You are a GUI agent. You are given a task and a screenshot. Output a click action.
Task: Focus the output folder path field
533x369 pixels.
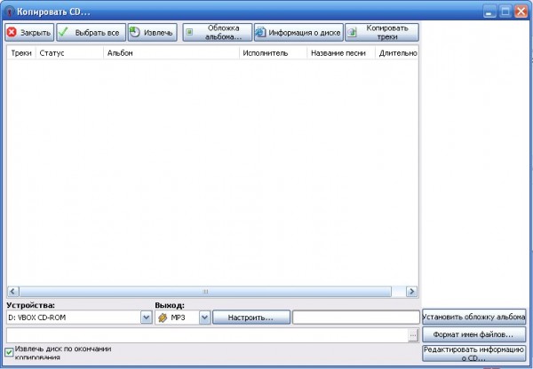(207, 335)
